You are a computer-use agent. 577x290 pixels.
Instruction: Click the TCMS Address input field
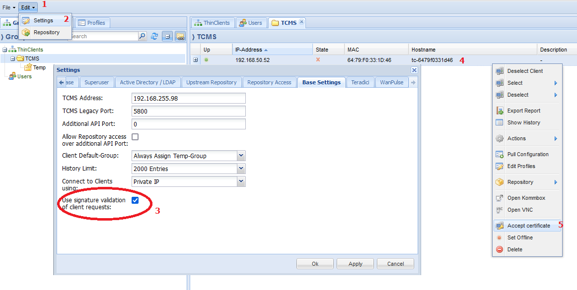pos(188,99)
